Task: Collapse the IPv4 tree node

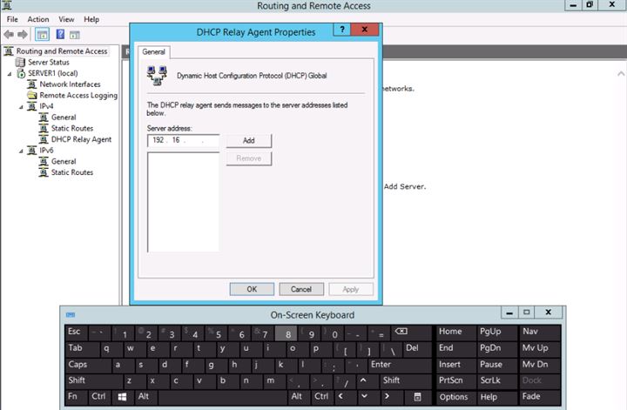Action: [x=19, y=106]
